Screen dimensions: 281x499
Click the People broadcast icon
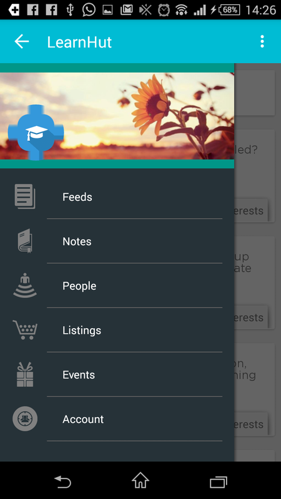point(25,286)
